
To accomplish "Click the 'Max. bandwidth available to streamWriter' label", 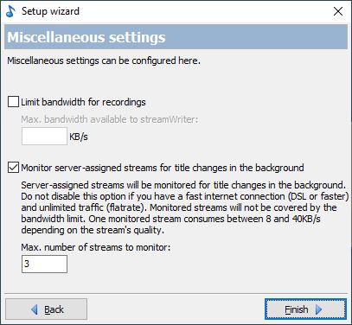I will tap(110, 119).
